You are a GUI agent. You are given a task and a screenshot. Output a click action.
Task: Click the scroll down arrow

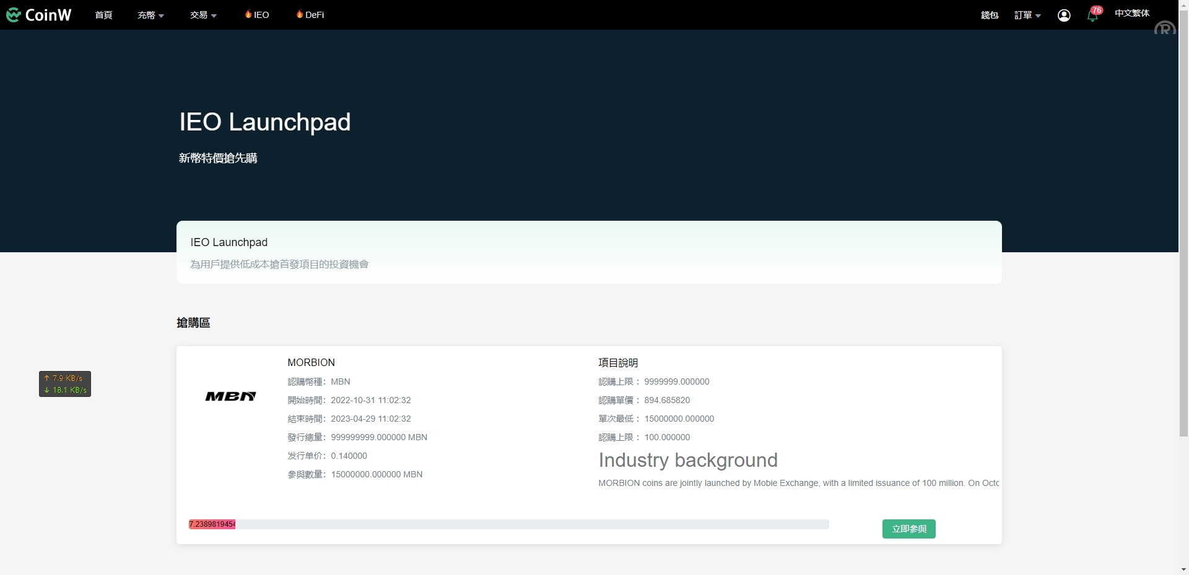(x=1183, y=569)
